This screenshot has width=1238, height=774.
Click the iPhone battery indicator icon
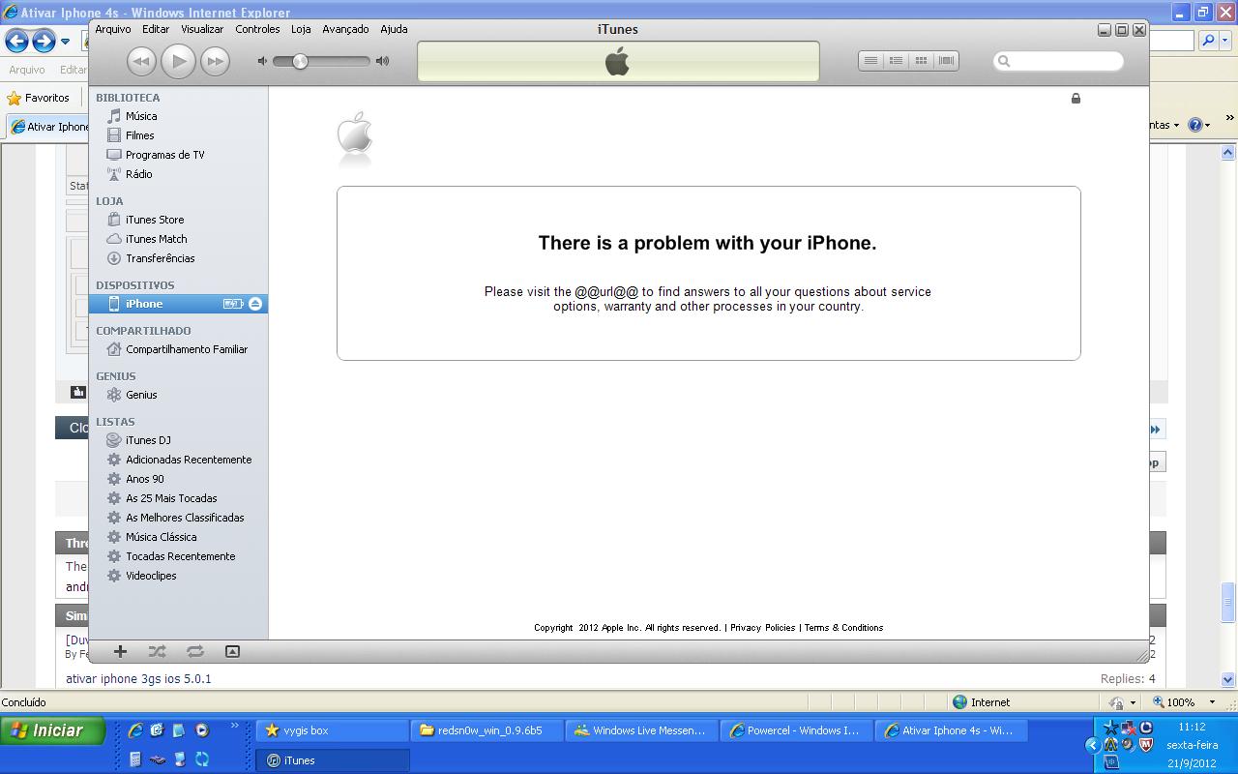pos(233,304)
